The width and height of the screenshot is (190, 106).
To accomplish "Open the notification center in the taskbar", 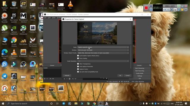I will tap(186, 103).
